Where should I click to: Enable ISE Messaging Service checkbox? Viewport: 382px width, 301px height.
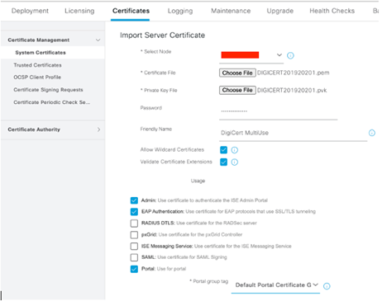134,246
